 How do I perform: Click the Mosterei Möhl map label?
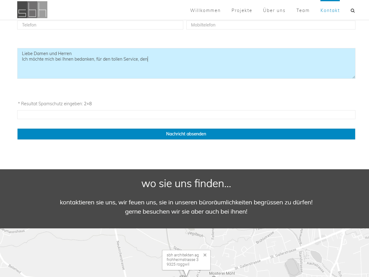222,273
